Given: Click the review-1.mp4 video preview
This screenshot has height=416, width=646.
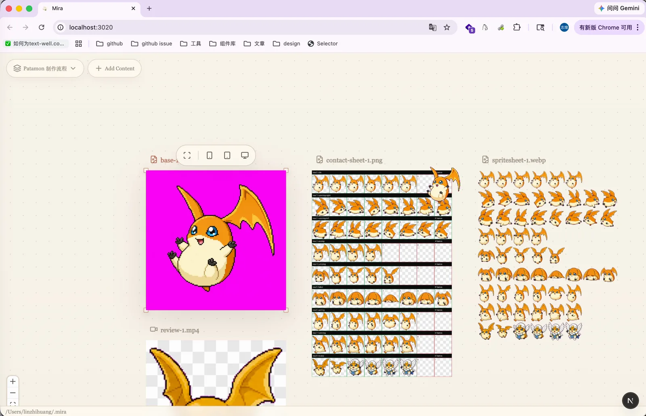Looking at the screenshot, I should (x=216, y=373).
